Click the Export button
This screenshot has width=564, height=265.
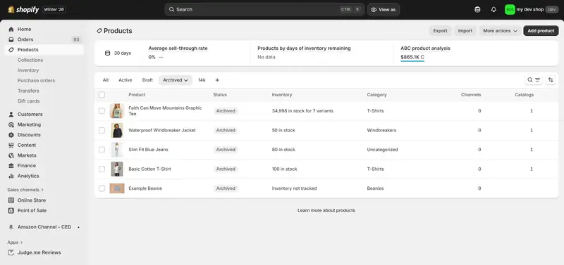click(x=440, y=31)
